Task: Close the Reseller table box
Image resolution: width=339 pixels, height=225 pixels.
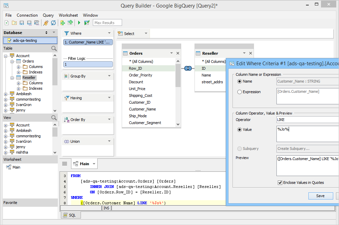Action: coord(251,53)
